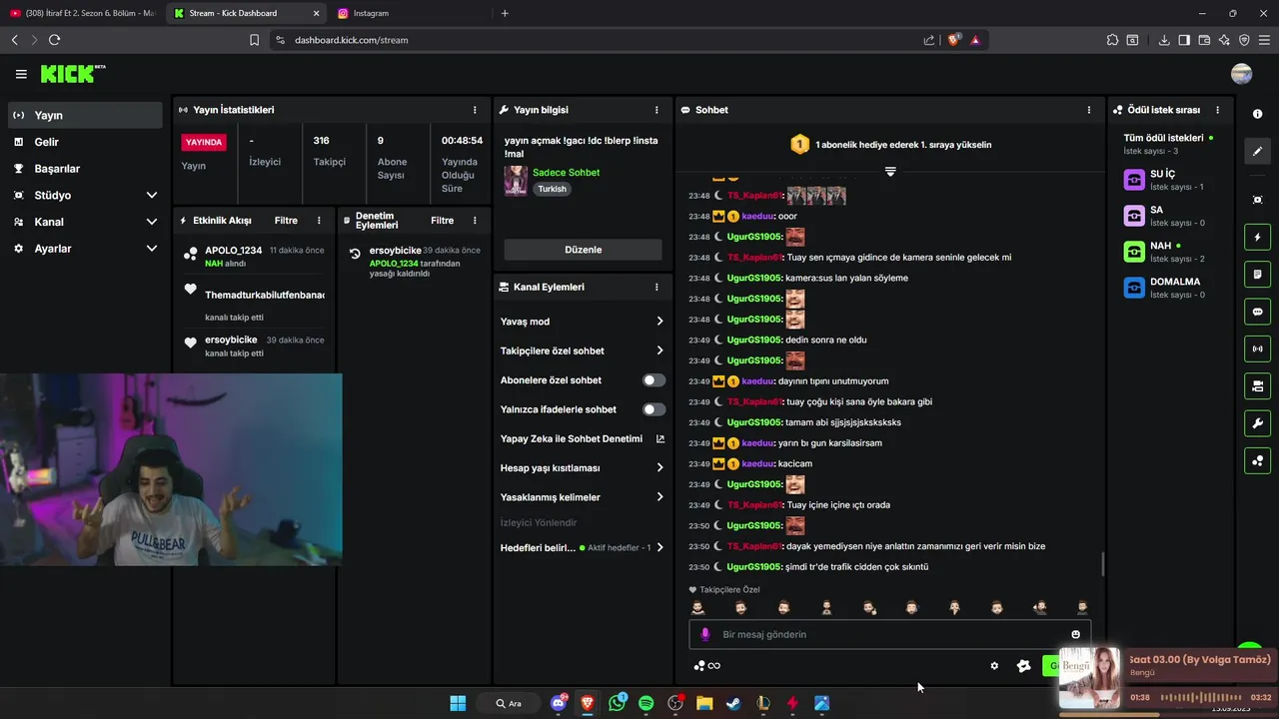
Task: Open Spotify from the taskbar
Action: click(645, 703)
